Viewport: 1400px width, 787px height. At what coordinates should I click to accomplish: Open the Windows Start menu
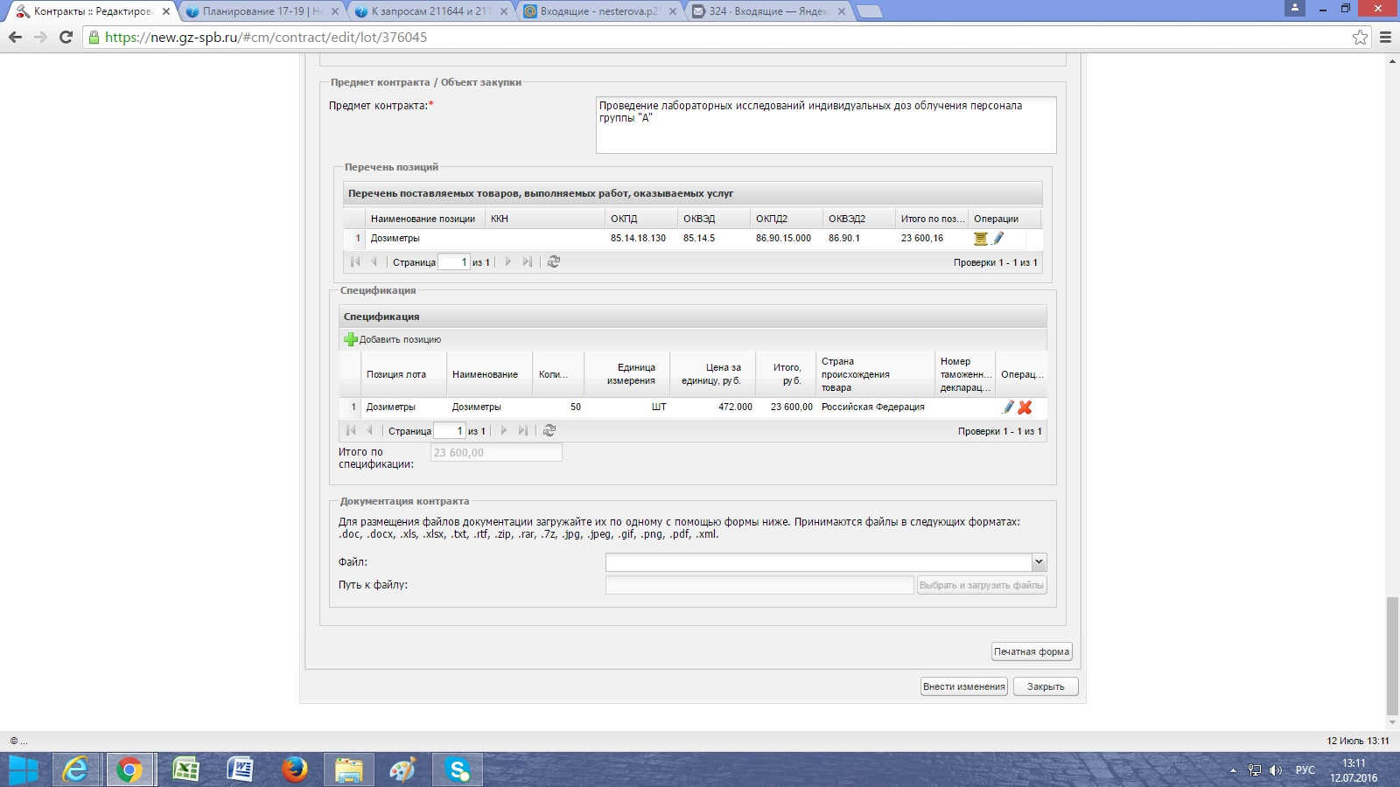(x=24, y=770)
